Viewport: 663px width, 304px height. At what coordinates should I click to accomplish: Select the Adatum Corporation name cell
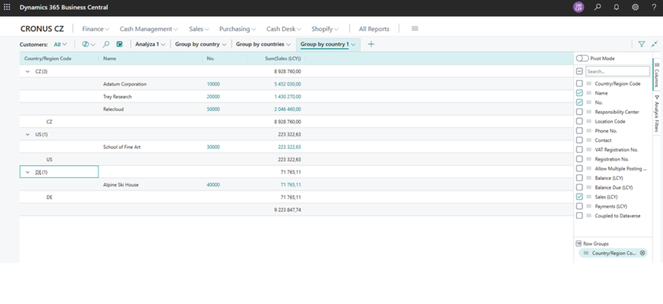pos(125,84)
